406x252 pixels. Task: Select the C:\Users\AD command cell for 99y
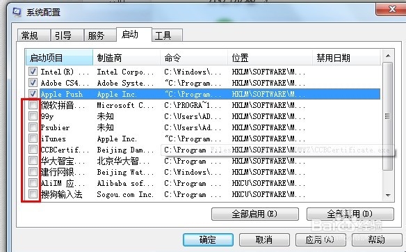[x=193, y=116]
